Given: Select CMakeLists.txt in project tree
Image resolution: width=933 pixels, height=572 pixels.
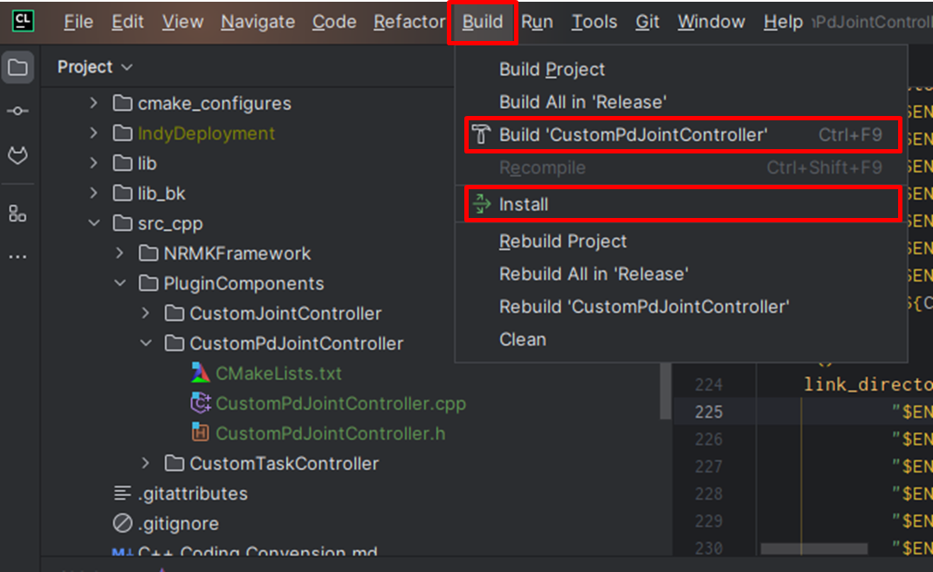Looking at the screenshot, I should [278, 373].
